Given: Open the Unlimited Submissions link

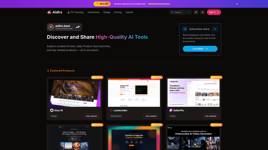Looking at the screenshot, I should [x=159, y=4].
